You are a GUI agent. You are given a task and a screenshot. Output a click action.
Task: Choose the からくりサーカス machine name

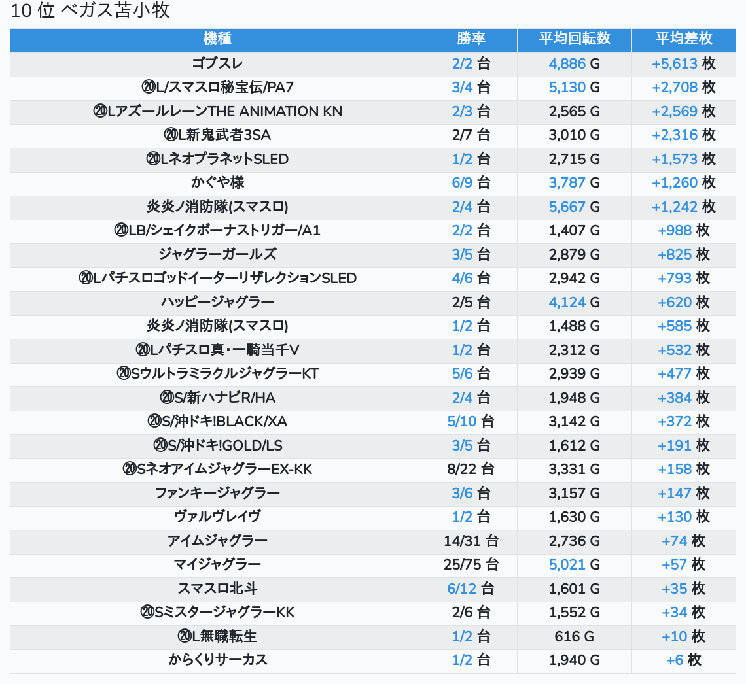(217, 660)
